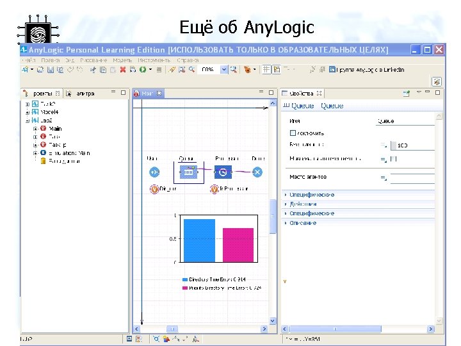
Task: Click the red Delete X icon
Action: pos(123,70)
